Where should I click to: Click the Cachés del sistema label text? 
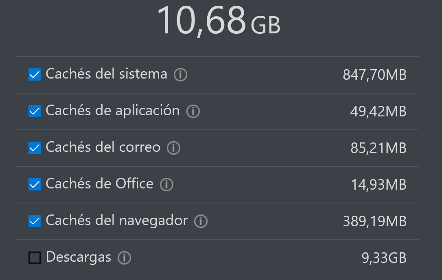click(106, 74)
